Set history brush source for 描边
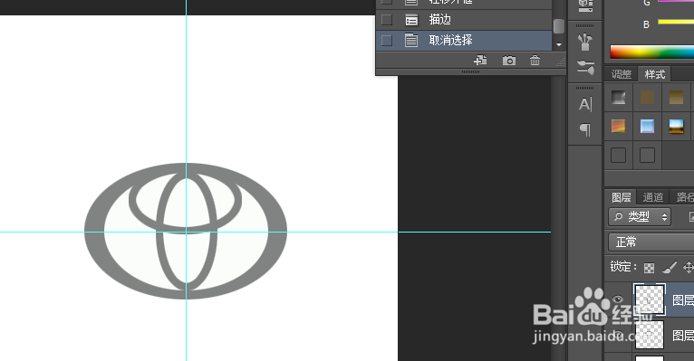This screenshot has width=694, height=361. click(x=386, y=19)
